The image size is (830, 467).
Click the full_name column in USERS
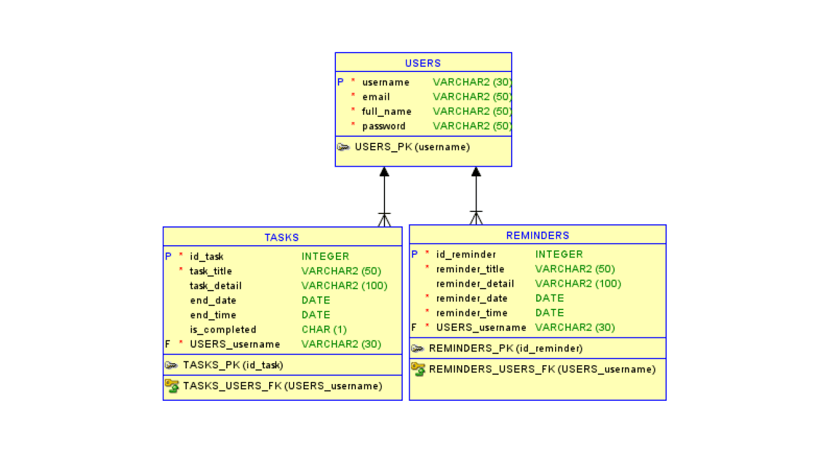(x=386, y=112)
